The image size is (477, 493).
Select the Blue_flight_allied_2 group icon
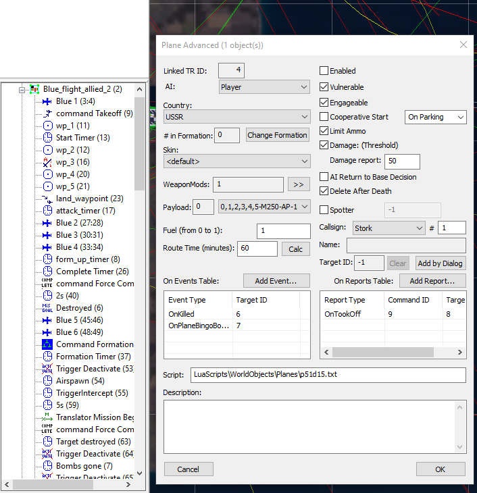(x=34, y=89)
